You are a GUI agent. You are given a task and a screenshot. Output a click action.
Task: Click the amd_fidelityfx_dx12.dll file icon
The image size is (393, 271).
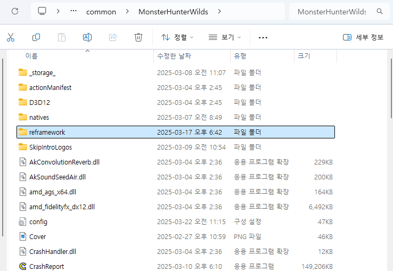23,207
